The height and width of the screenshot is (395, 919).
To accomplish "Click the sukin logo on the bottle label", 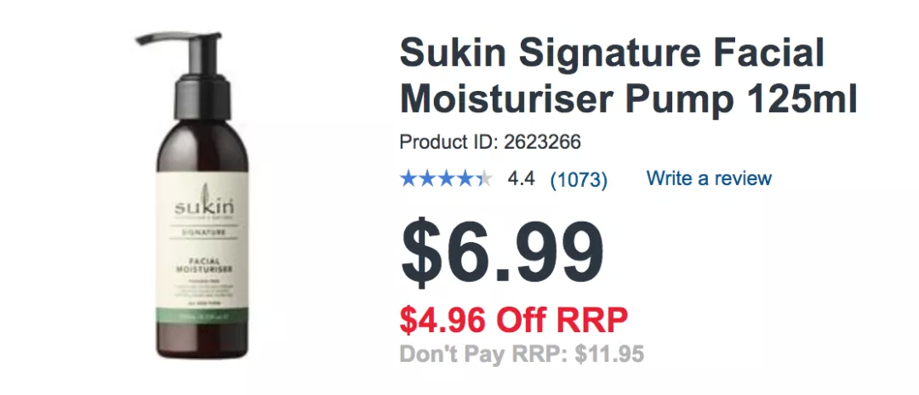I will tap(204, 205).
